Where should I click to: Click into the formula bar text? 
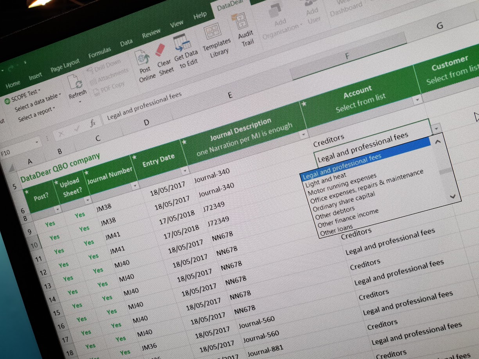(x=144, y=106)
